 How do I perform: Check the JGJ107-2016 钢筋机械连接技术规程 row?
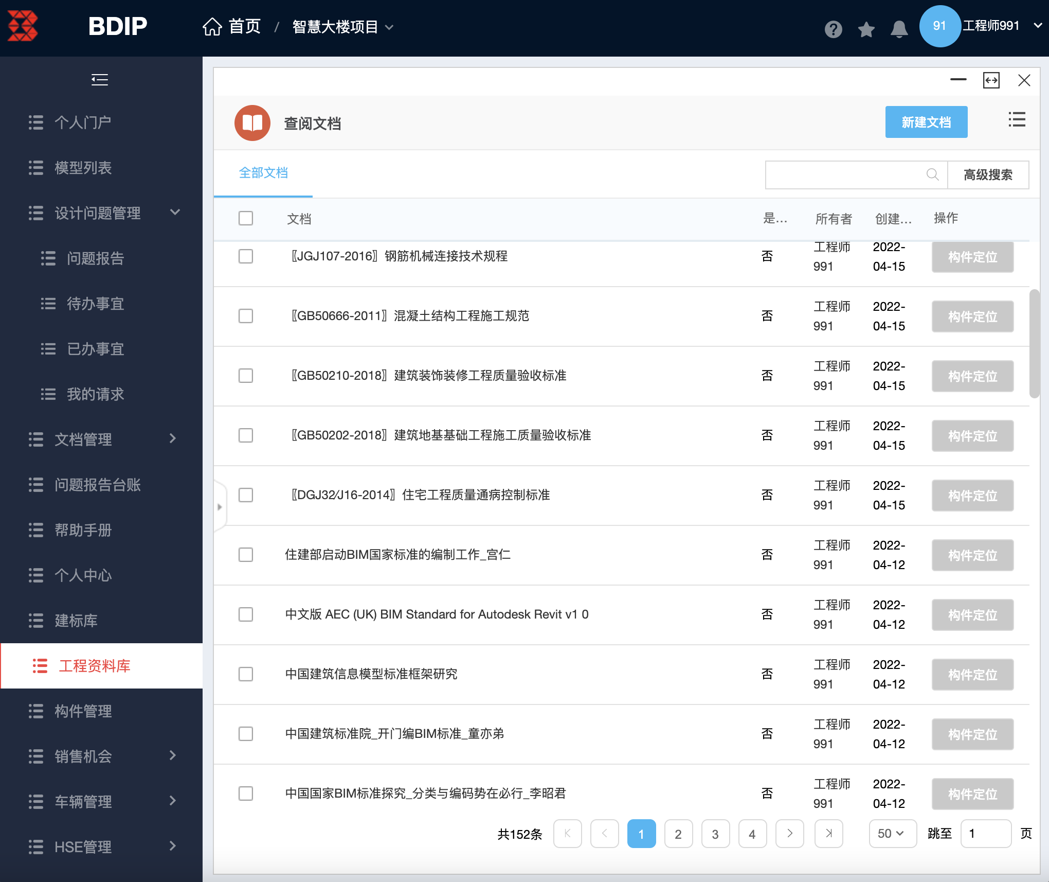(x=246, y=256)
